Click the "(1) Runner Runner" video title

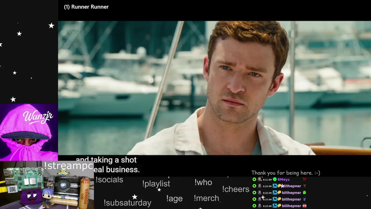86,7
